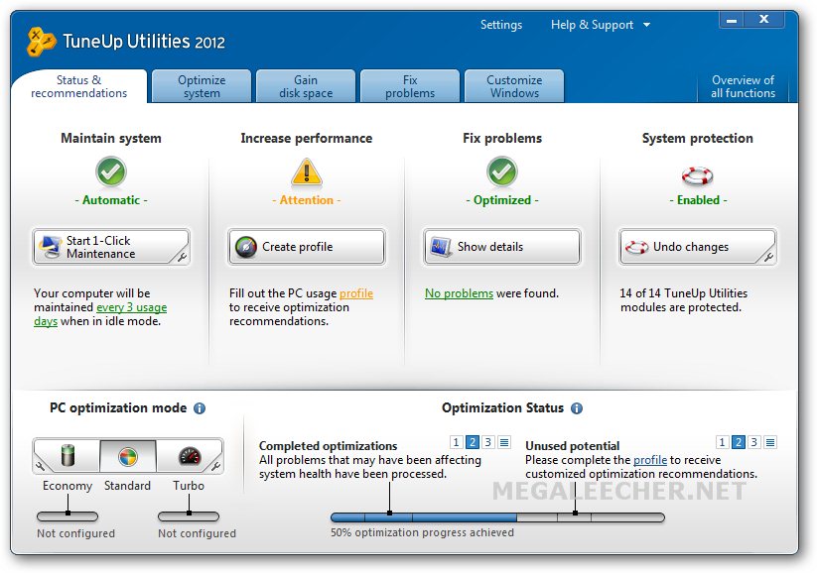Click the System protection lifebuoy icon

698,175
